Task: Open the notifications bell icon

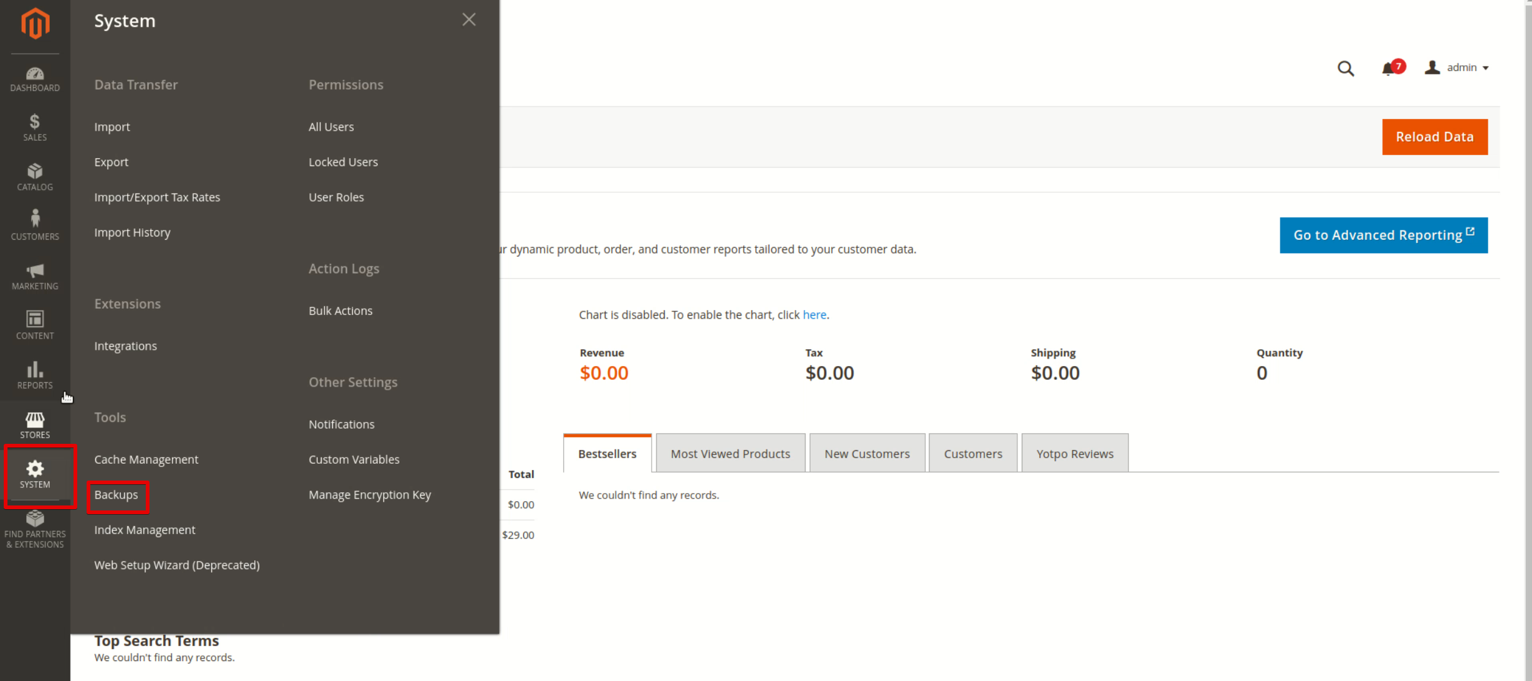Action: (x=1387, y=69)
